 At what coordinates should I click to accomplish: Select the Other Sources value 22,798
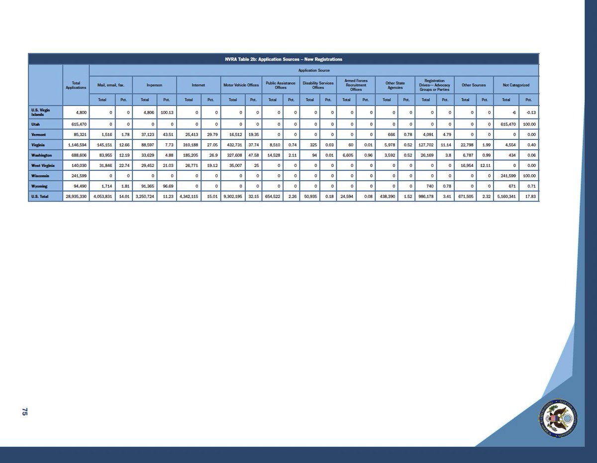[465, 145]
